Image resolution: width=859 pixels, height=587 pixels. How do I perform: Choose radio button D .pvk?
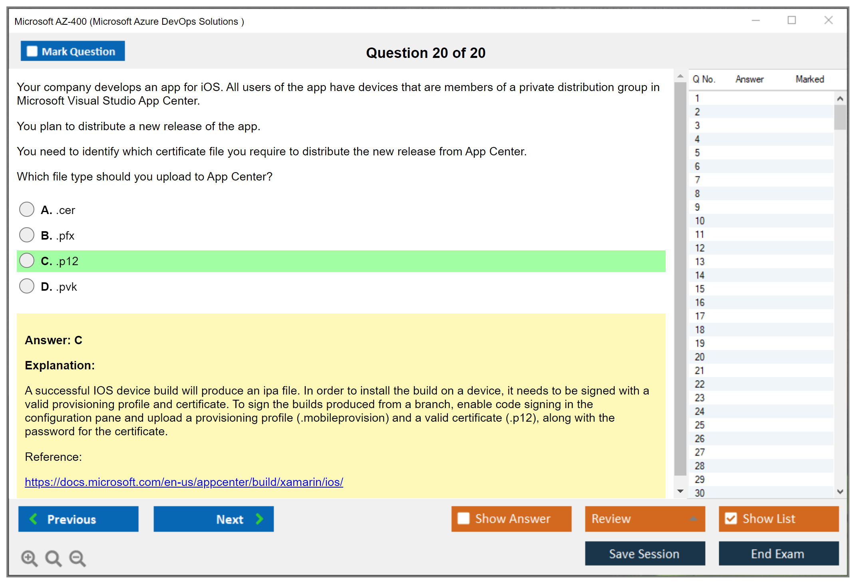pyautogui.click(x=27, y=286)
